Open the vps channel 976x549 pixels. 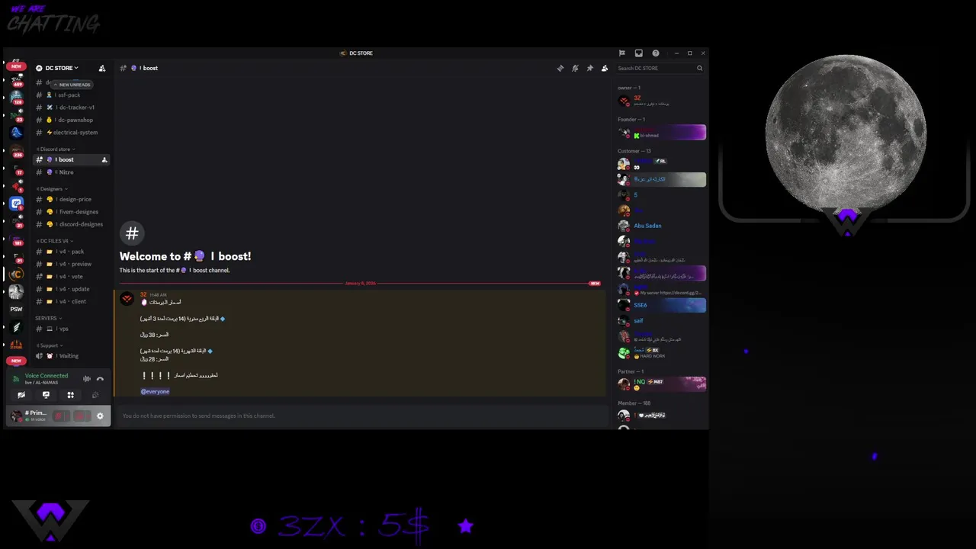[x=72, y=329]
